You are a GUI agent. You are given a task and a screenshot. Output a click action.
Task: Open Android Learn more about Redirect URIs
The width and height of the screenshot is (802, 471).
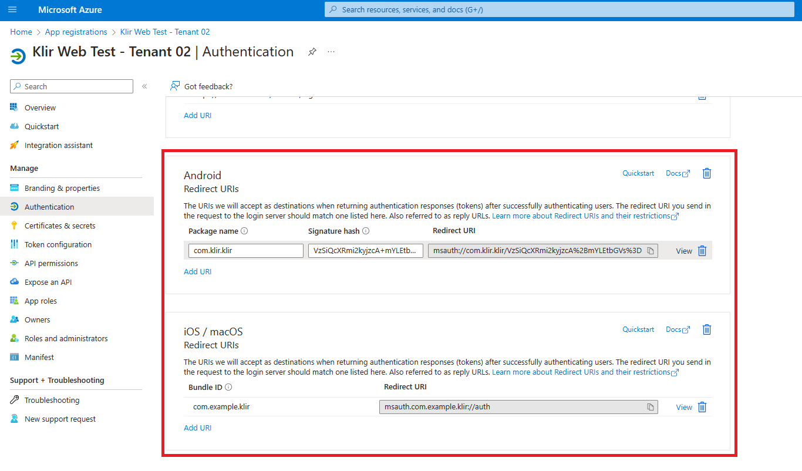(x=585, y=216)
